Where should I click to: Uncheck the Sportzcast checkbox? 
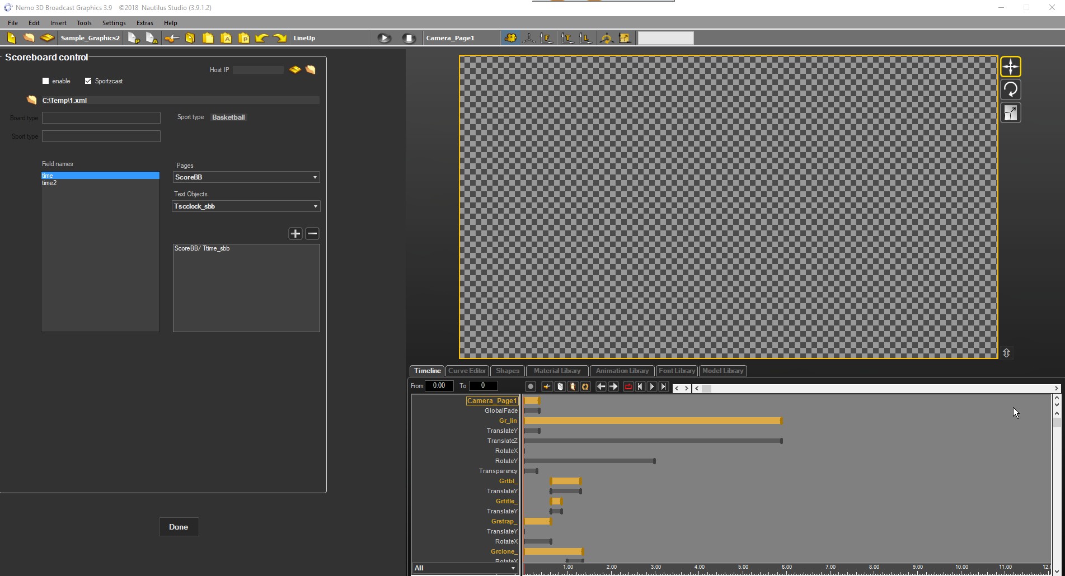click(88, 81)
